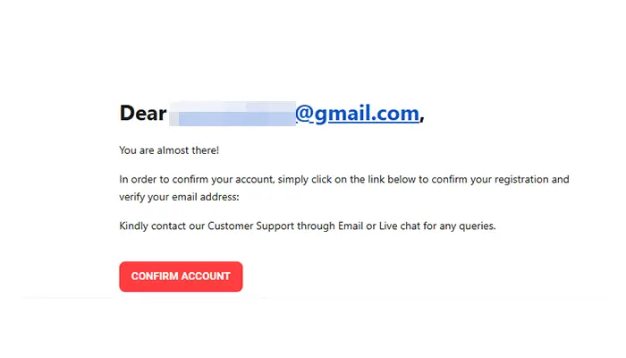Viewport: 626px width, 358px height.
Task: Click the word "ACCOUNT" on the red button
Action: point(206,277)
